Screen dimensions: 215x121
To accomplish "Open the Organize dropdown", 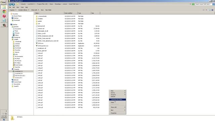I will click(x=13, y=10).
